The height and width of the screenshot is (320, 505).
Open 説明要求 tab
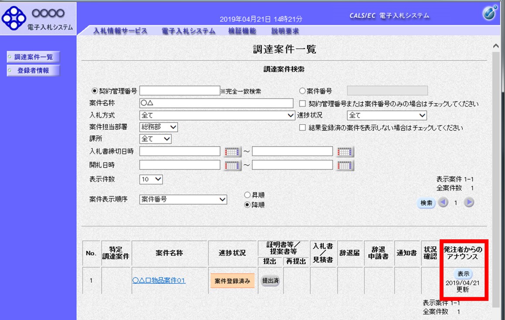[285, 31]
